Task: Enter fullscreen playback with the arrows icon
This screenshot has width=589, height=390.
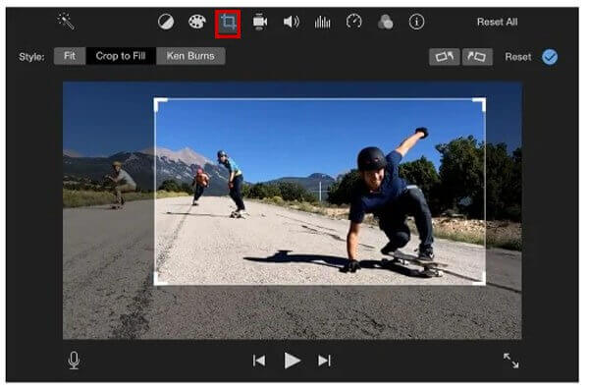Action: [510, 361]
